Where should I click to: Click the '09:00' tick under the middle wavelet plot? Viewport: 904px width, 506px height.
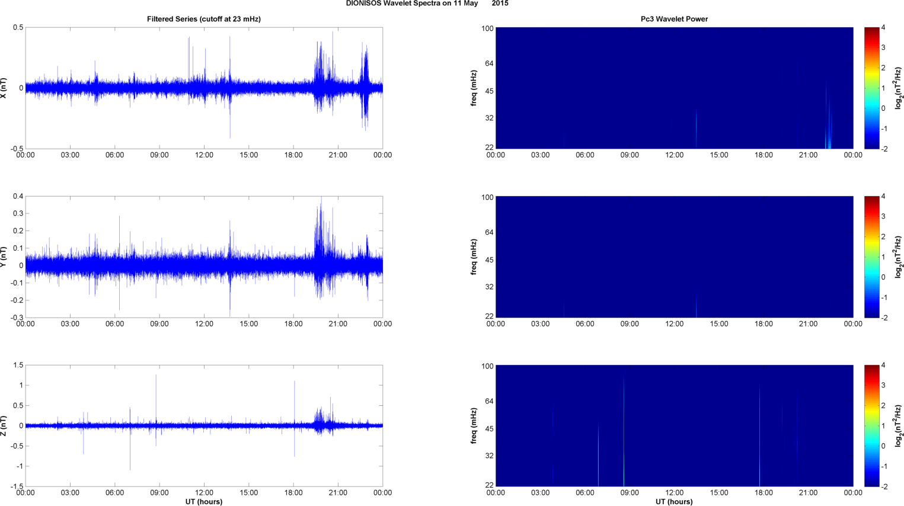(x=630, y=324)
